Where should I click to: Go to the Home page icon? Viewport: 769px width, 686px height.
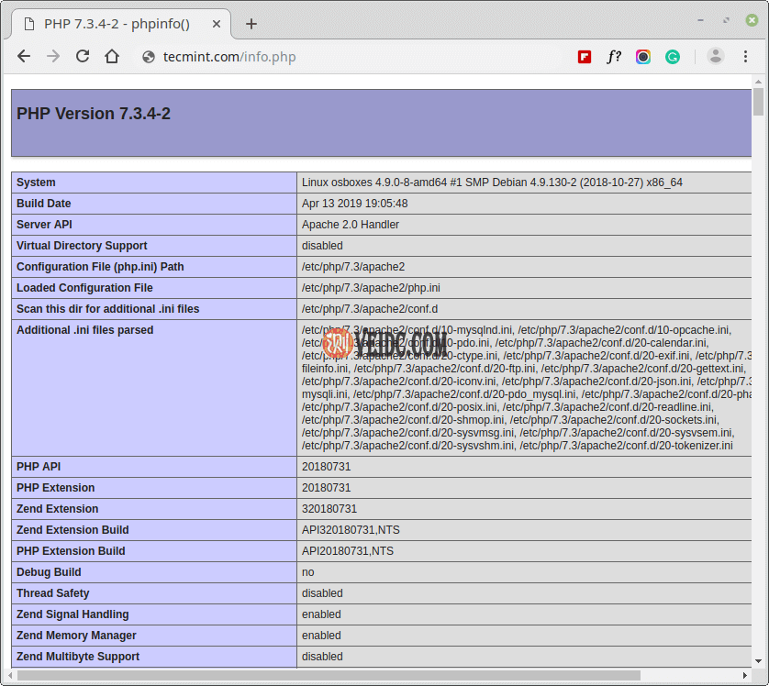pos(112,57)
